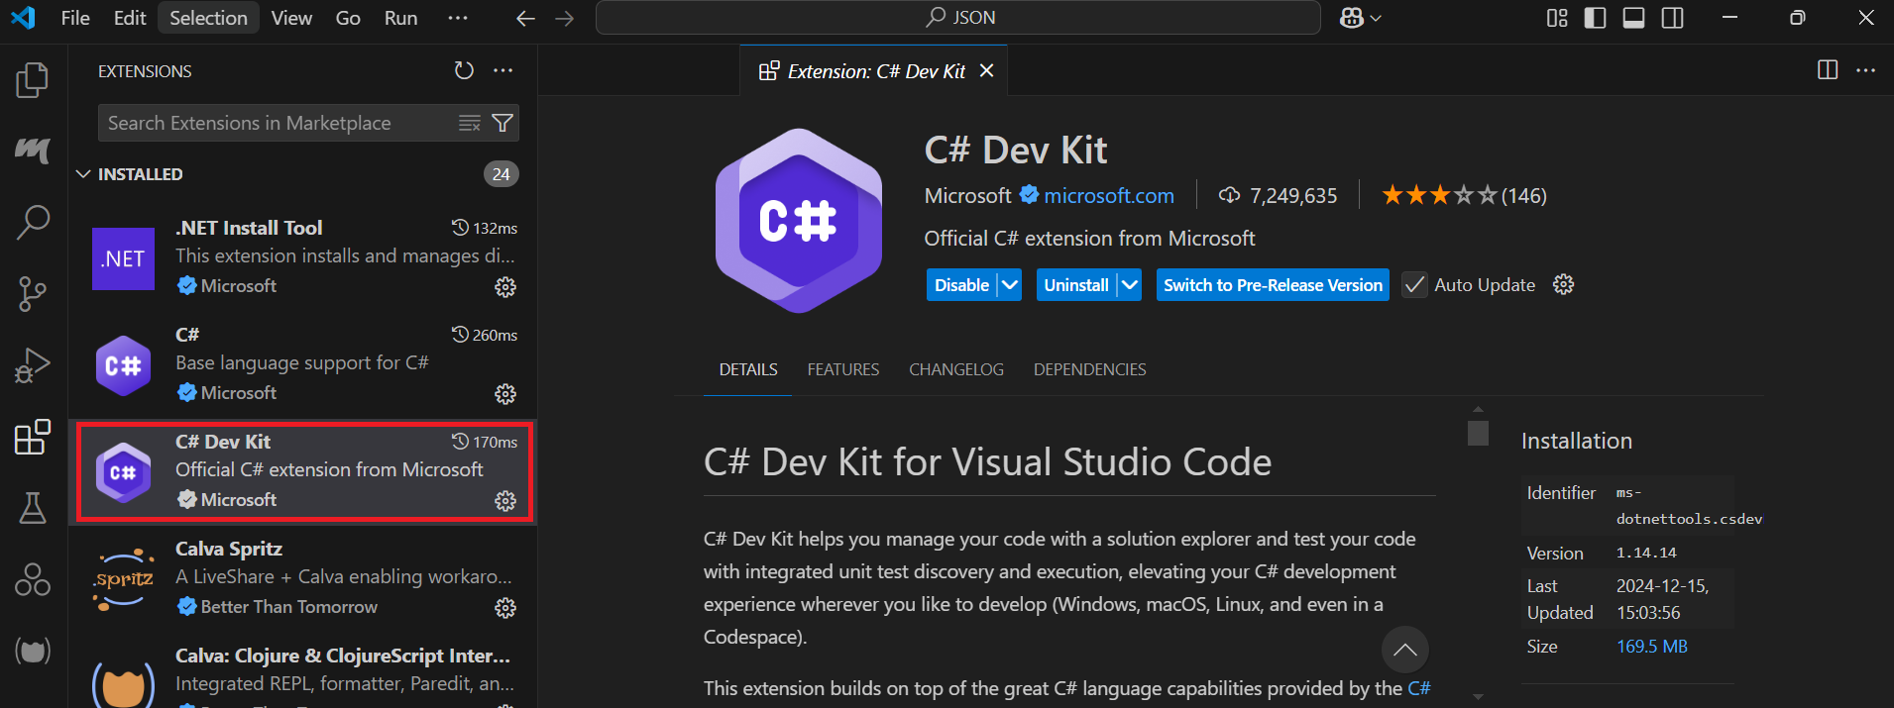Open the Extensions view icon

(33, 437)
